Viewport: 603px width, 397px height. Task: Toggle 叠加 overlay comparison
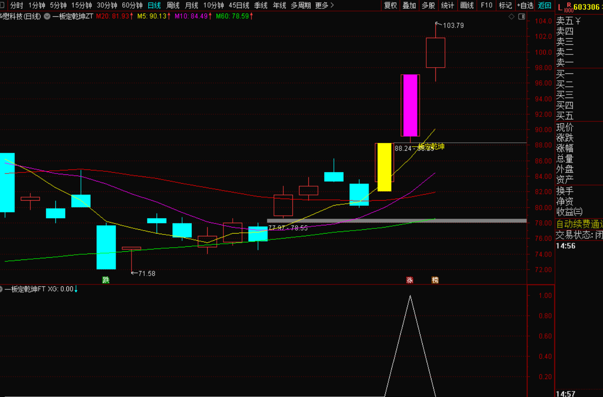[409, 5]
